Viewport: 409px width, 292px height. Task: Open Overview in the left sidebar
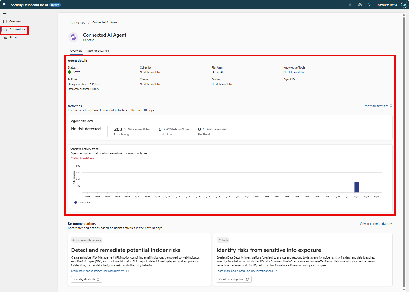15,22
